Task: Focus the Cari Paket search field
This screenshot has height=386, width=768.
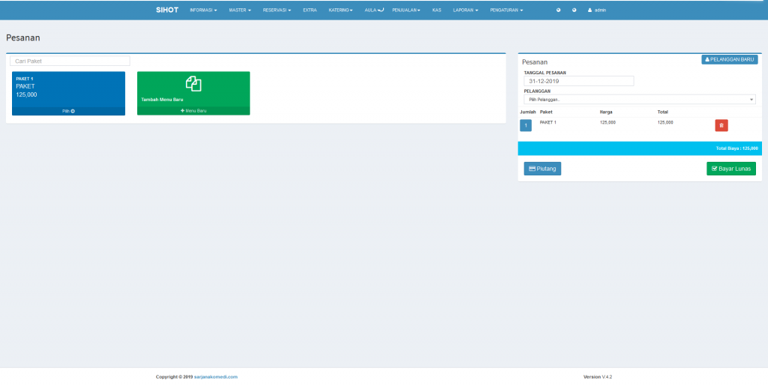Action: click(70, 61)
